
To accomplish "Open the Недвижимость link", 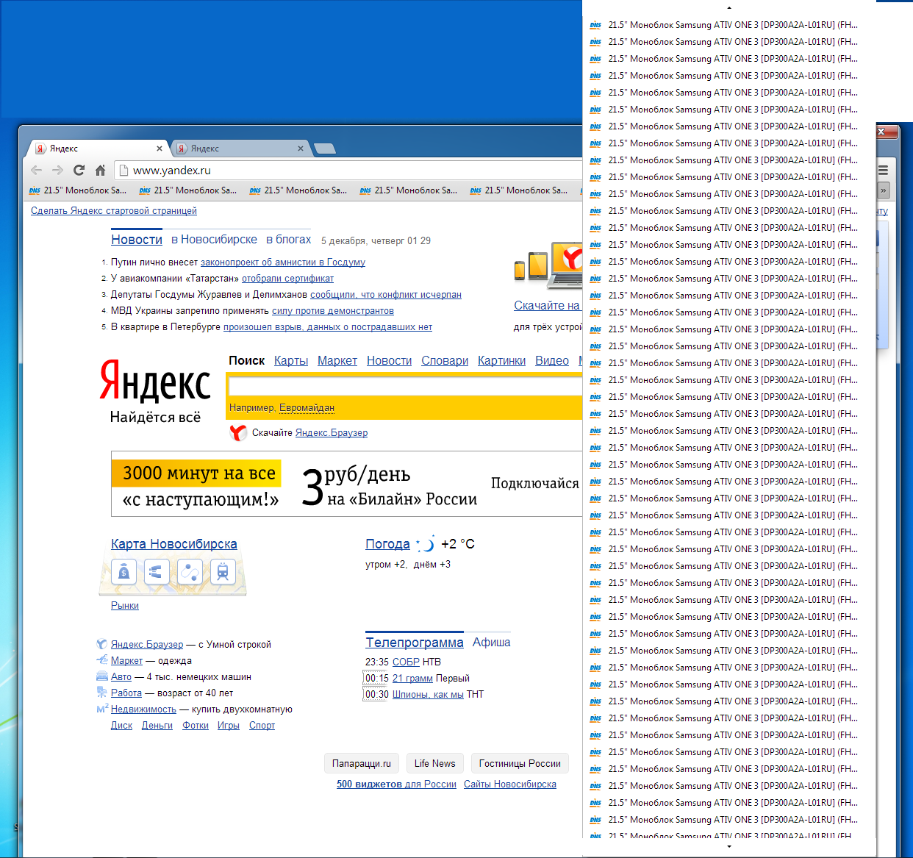I will coord(143,709).
